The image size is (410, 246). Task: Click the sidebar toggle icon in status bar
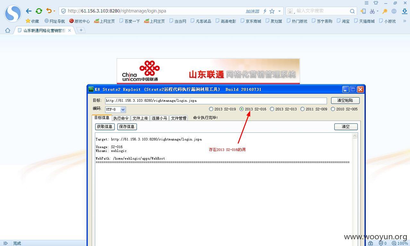(5, 243)
